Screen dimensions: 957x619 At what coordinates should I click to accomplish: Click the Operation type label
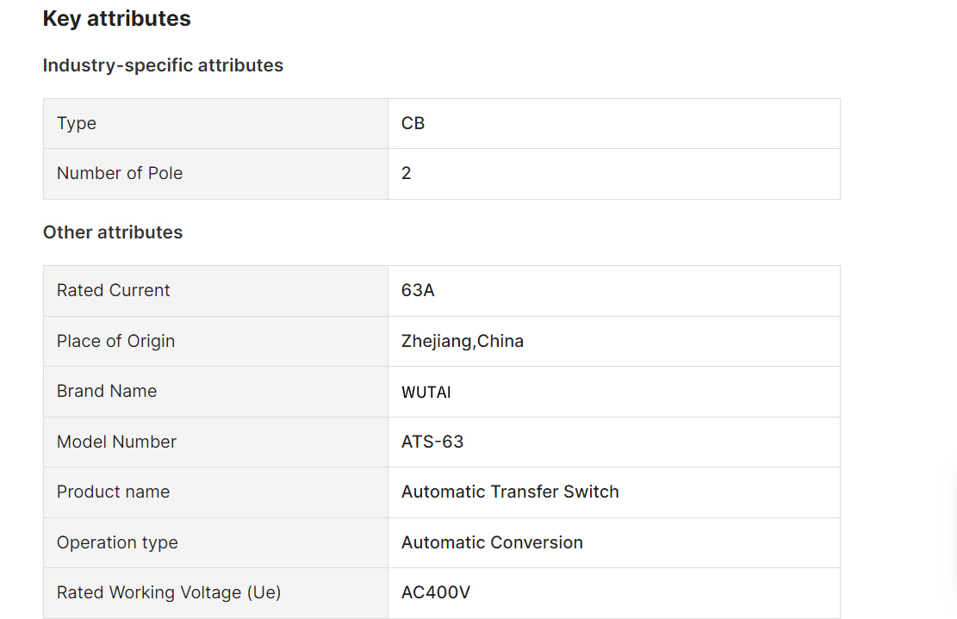pos(118,542)
